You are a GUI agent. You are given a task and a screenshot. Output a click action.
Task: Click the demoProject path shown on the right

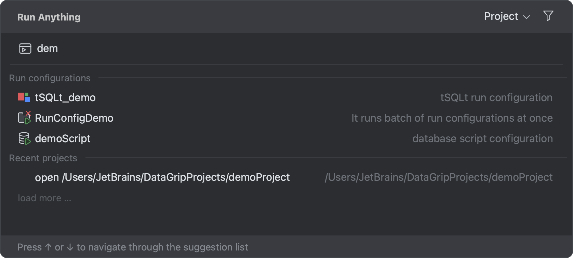pyautogui.click(x=439, y=177)
